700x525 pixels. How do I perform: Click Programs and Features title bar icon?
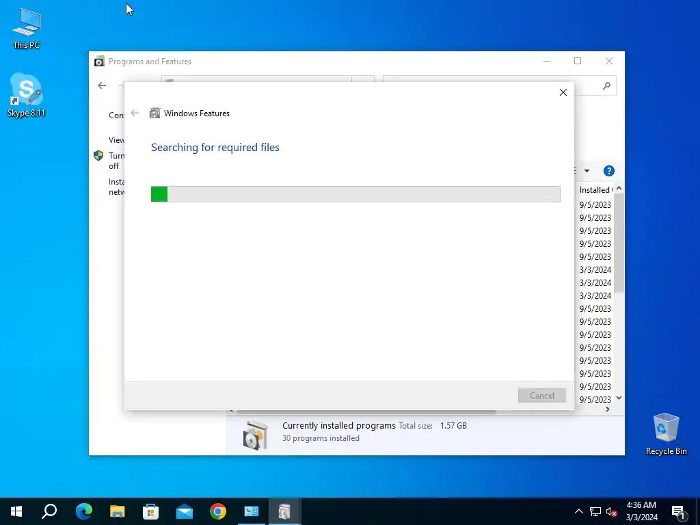tap(99, 61)
